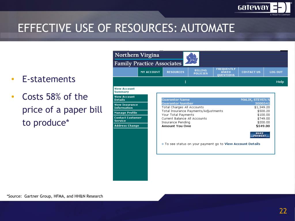The width and height of the screenshot is (295, 221).
Task: Click the MAKE PAYMENT button
Action: (x=260, y=135)
